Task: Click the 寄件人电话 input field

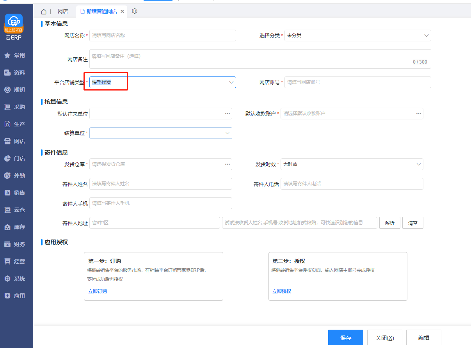Action: (x=352, y=184)
